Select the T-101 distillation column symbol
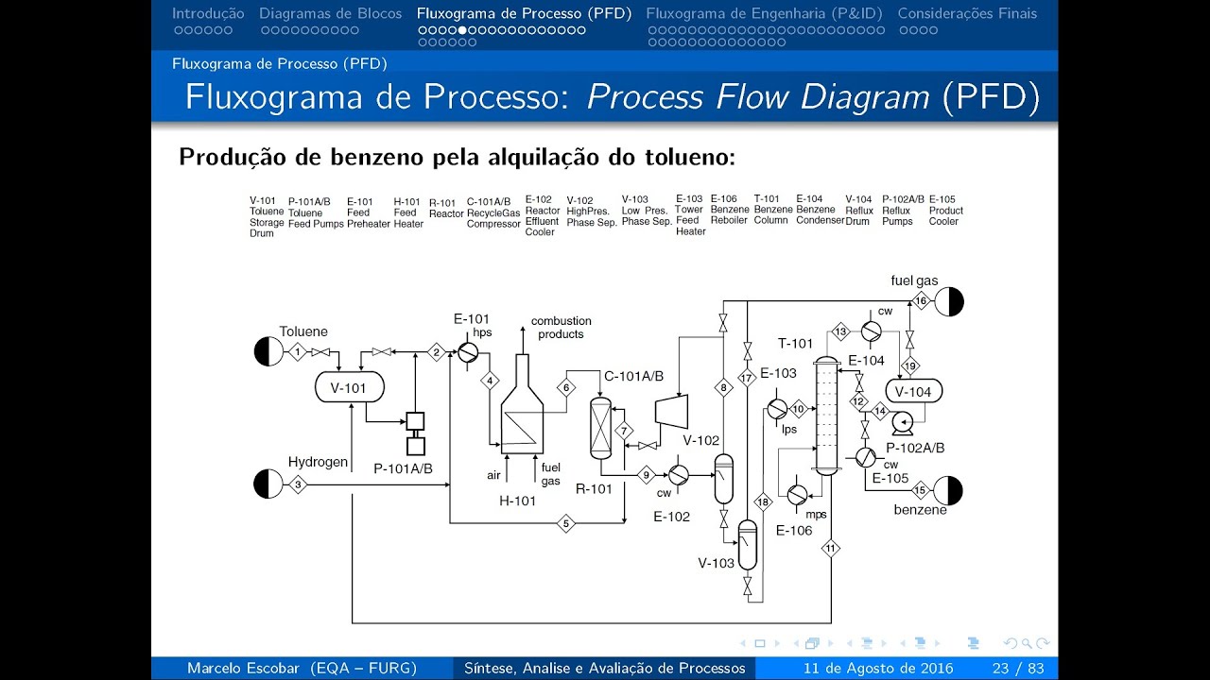This screenshot has height=680, width=1210. (x=827, y=415)
